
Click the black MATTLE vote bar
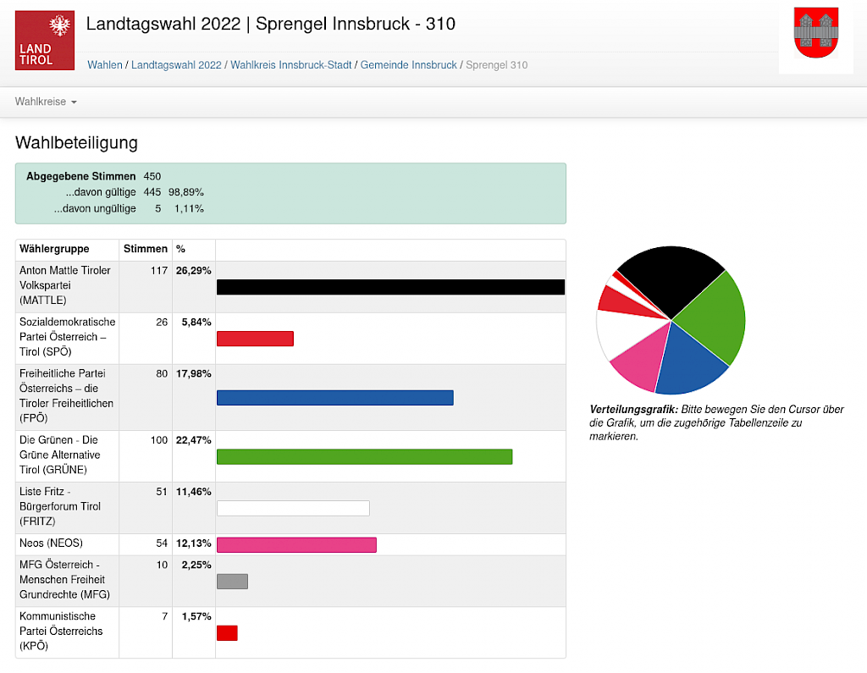390,287
